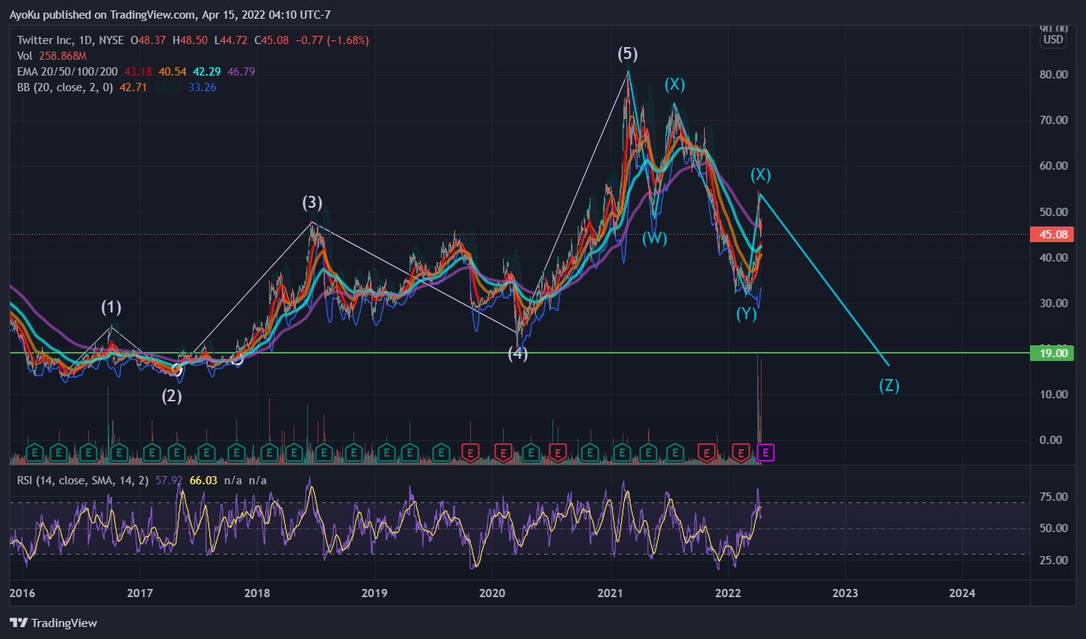
Task: Click the Twitter Inc, 1D, NYSE symbol title
Action: point(71,40)
